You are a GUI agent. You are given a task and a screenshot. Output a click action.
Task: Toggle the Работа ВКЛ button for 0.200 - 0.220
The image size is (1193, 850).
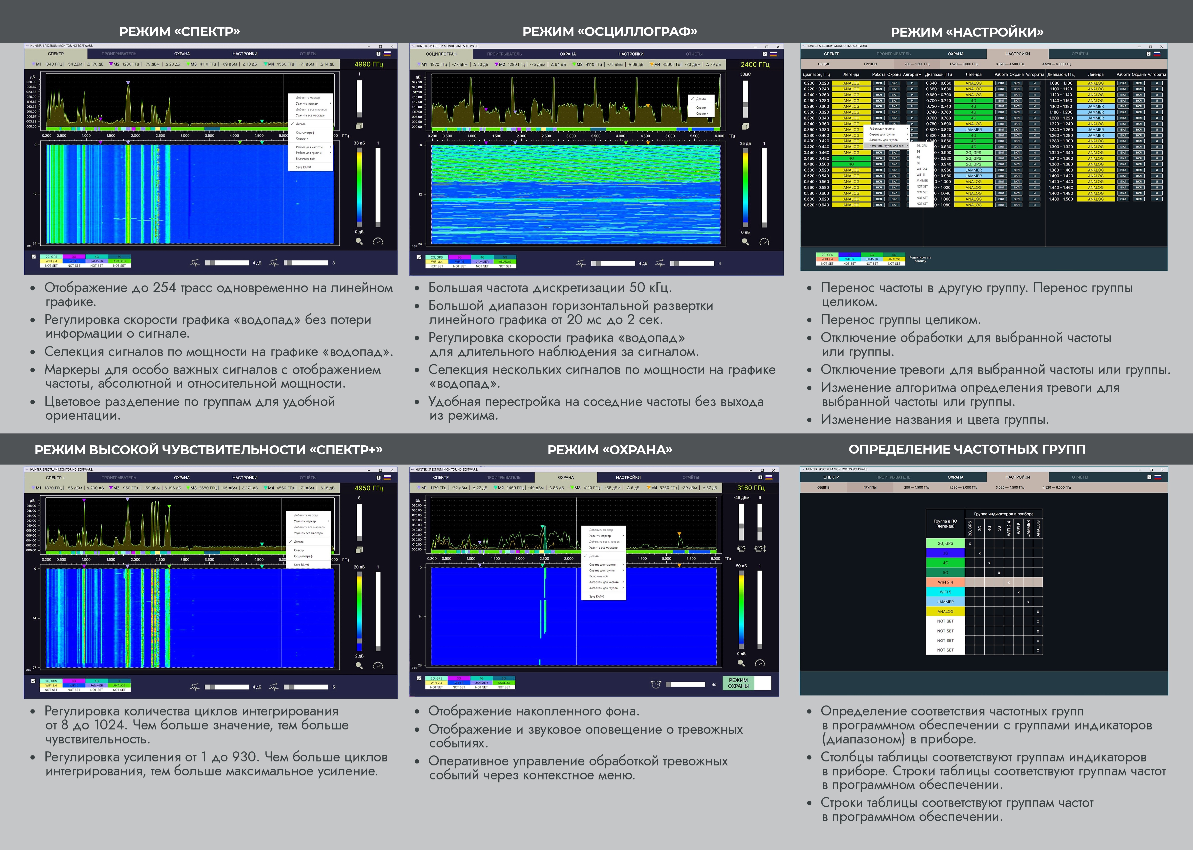point(879,83)
